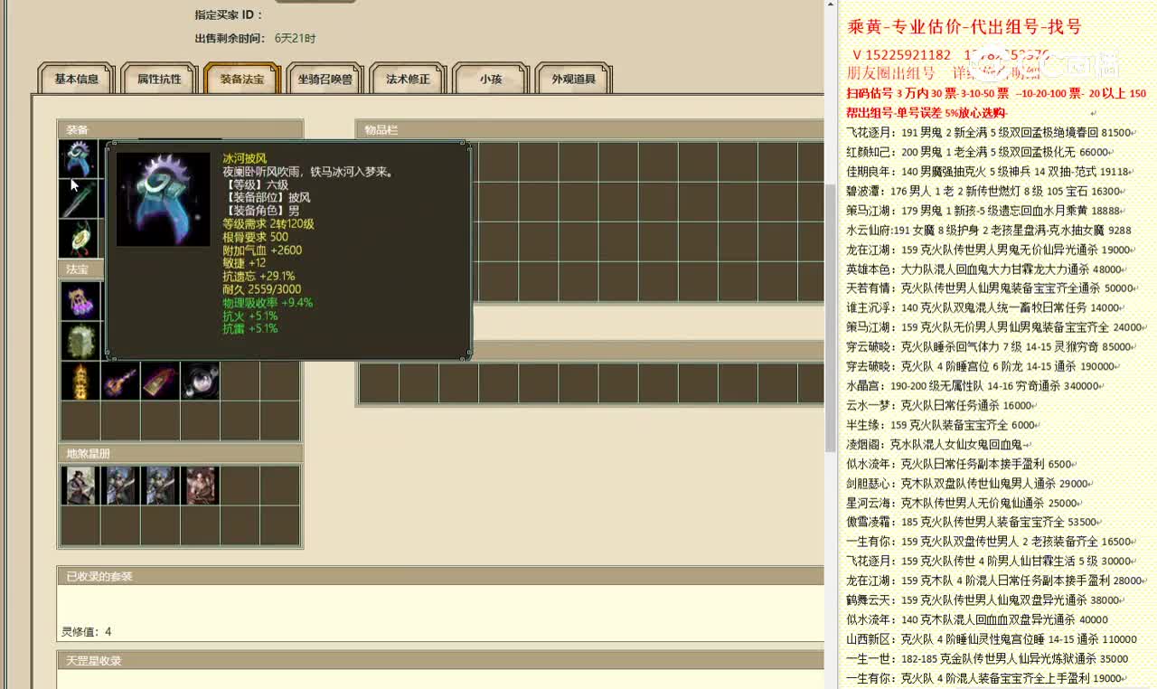The image size is (1157, 689).
Task: Click the 天若有情 克火队 50000 listing
Action: point(993,288)
